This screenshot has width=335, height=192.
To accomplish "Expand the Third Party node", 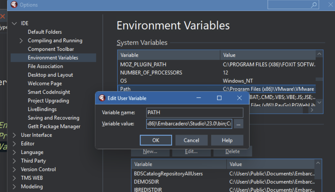I will 14,161.
